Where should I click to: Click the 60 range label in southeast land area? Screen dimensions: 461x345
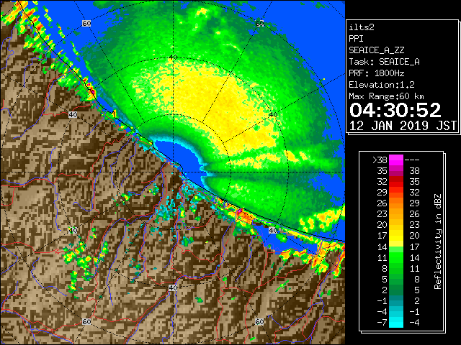coord(259,321)
